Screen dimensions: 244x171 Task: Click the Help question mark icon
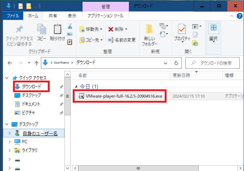pos(240,16)
